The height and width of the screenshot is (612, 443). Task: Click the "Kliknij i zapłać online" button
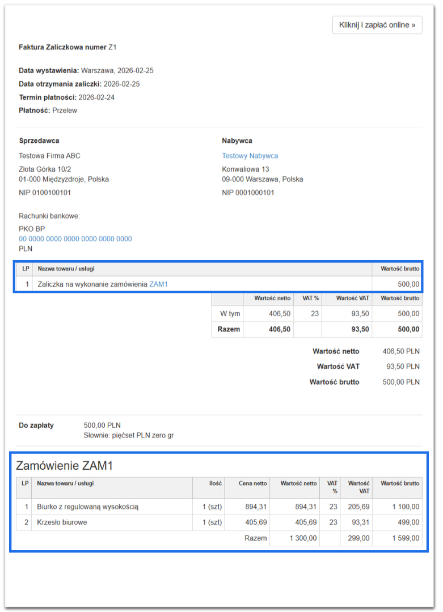click(x=377, y=25)
